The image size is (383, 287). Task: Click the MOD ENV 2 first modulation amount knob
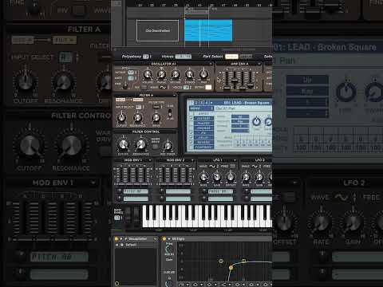pos(162,191)
